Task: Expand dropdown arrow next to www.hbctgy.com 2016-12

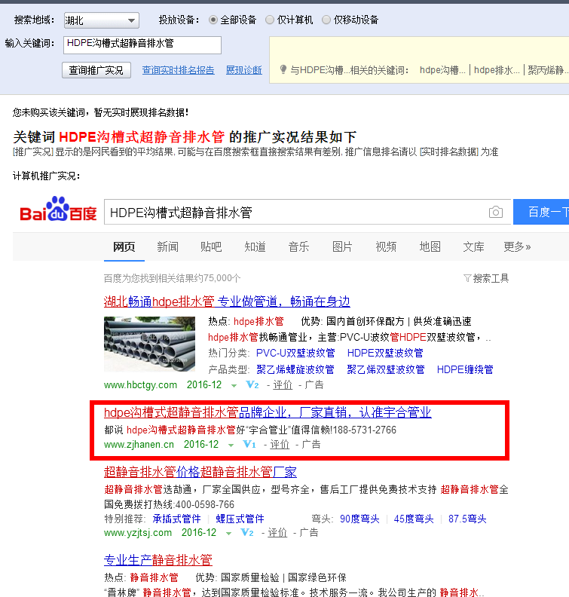Action: click(234, 386)
